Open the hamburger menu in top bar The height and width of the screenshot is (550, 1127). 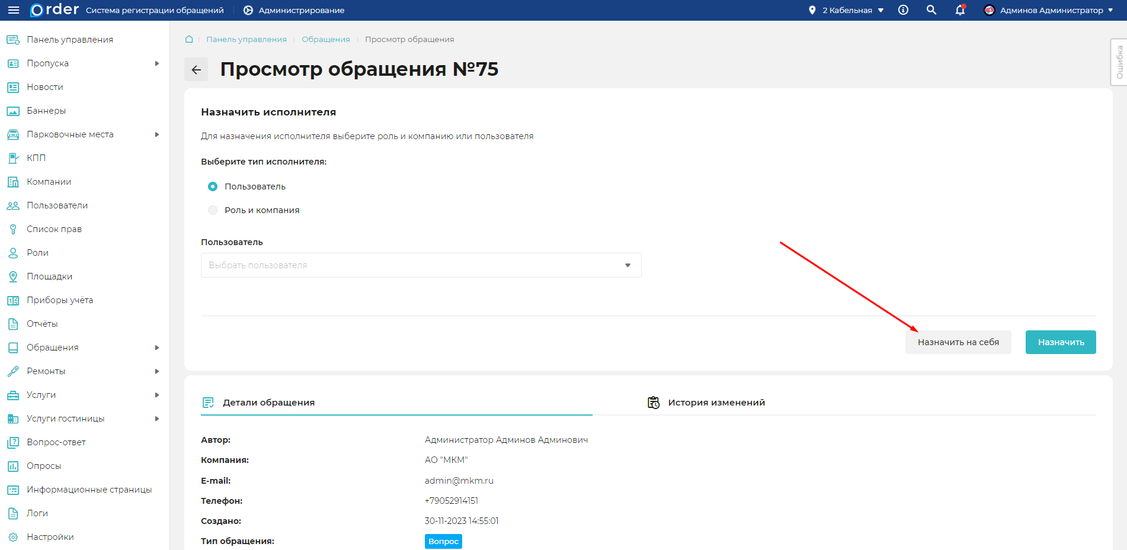(x=14, y=10)
